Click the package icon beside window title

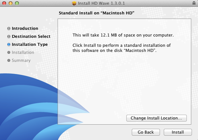(74, 3)
